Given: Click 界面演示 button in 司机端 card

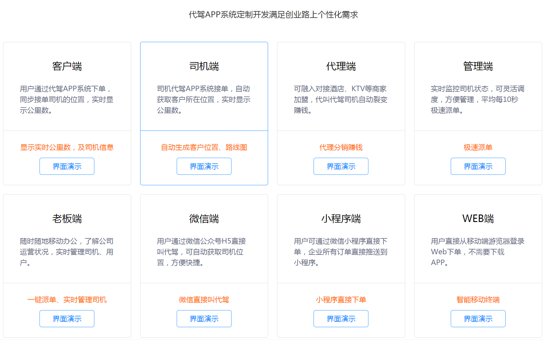Looking at the screenshot, I should click(204, 166).
